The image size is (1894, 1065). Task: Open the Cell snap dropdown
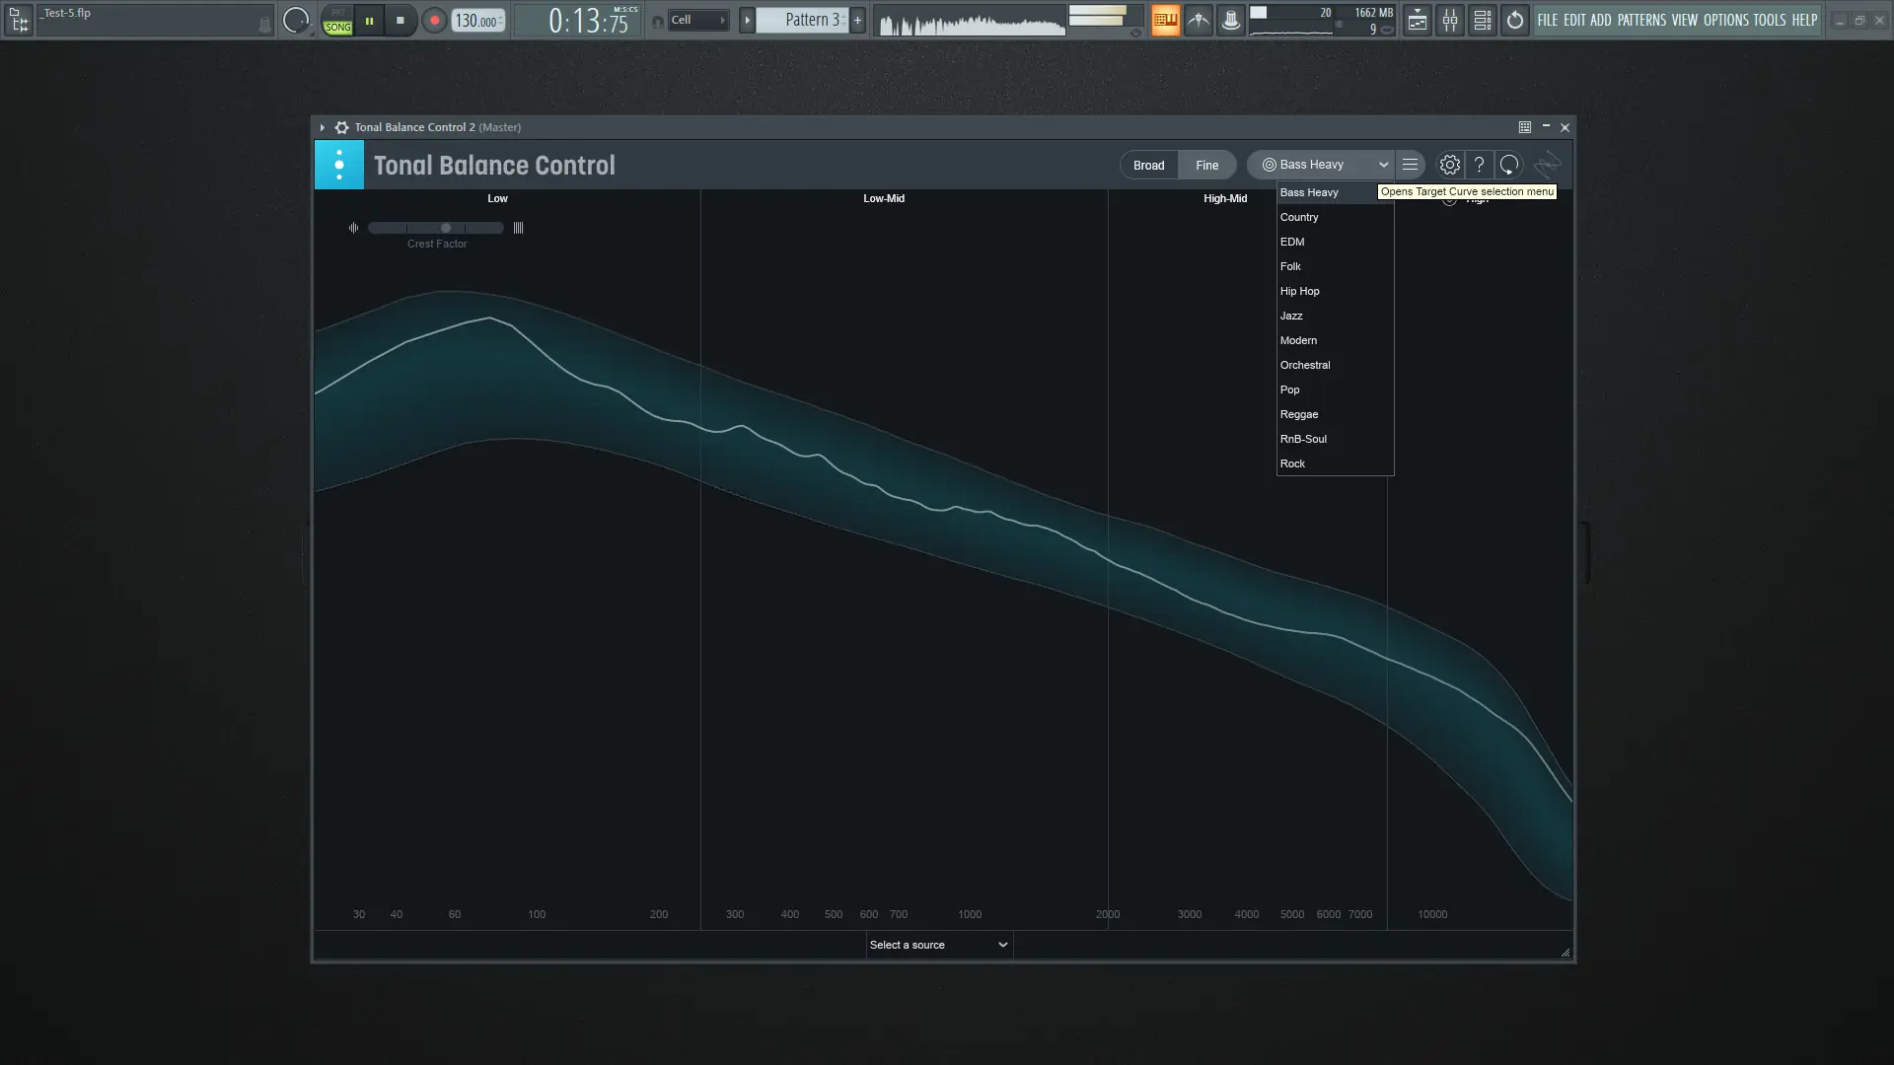pyautogui.click(x=697, y=20)
